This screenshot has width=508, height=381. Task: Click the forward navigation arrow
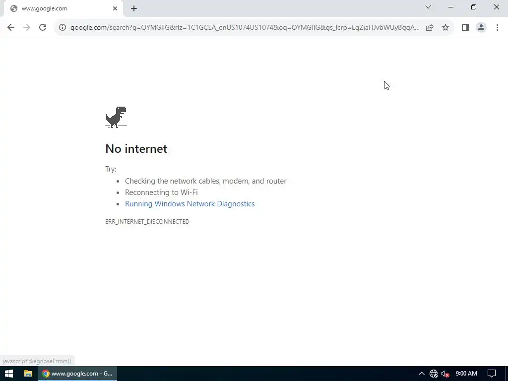tap(27, 28)
